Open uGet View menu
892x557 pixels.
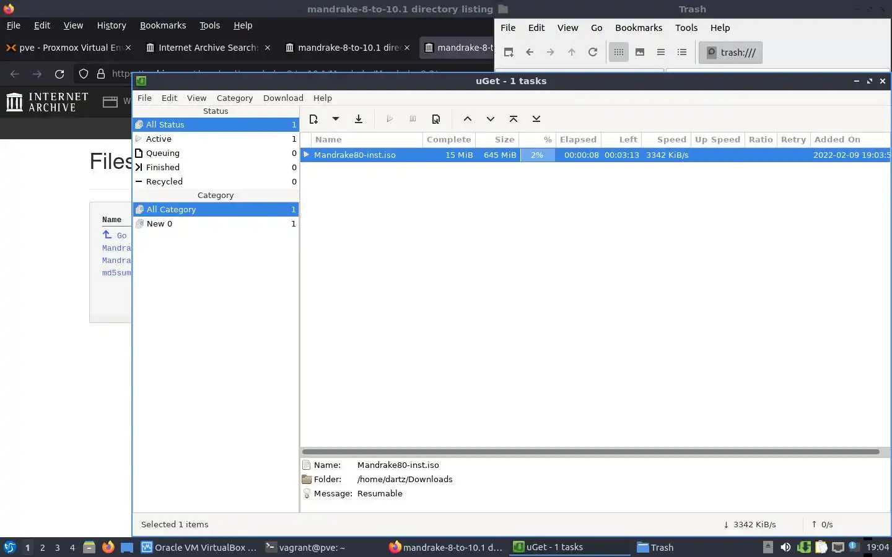point(196,98)
